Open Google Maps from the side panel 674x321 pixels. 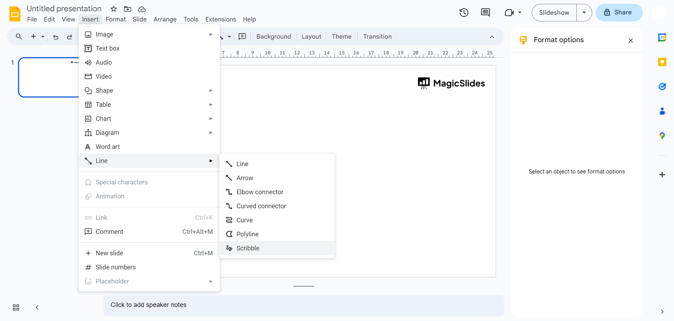[662, 136]
